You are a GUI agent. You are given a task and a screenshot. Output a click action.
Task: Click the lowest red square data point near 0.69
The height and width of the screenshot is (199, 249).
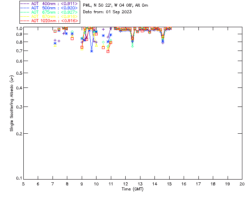tap(108, 51)
